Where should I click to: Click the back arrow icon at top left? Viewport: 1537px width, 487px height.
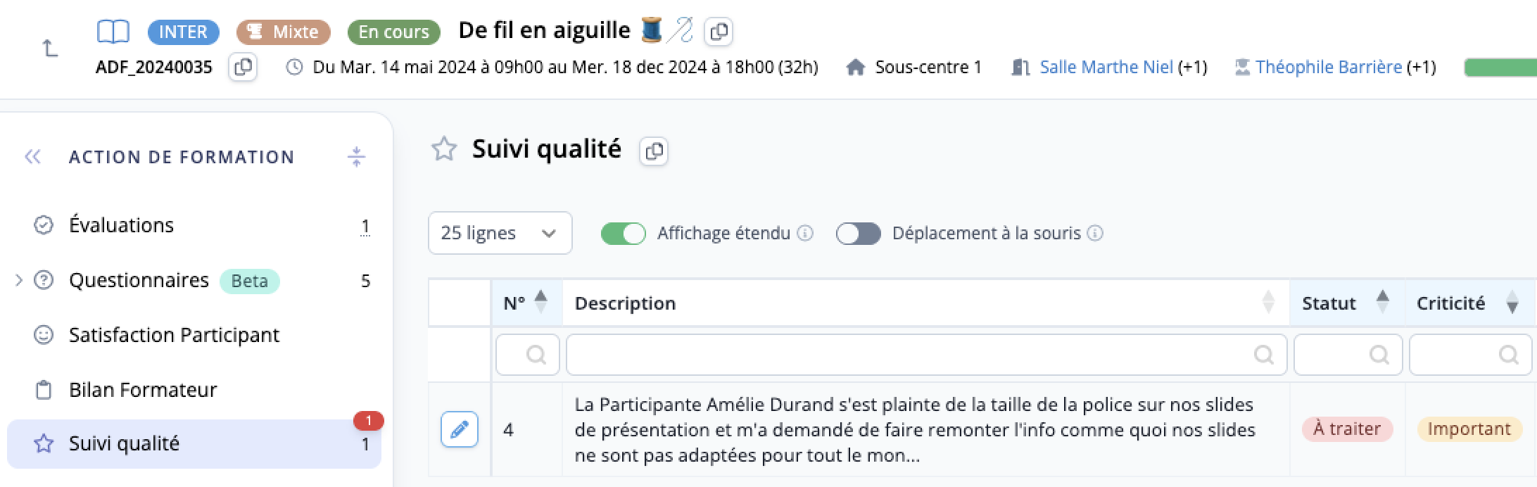tap(49, 48)
